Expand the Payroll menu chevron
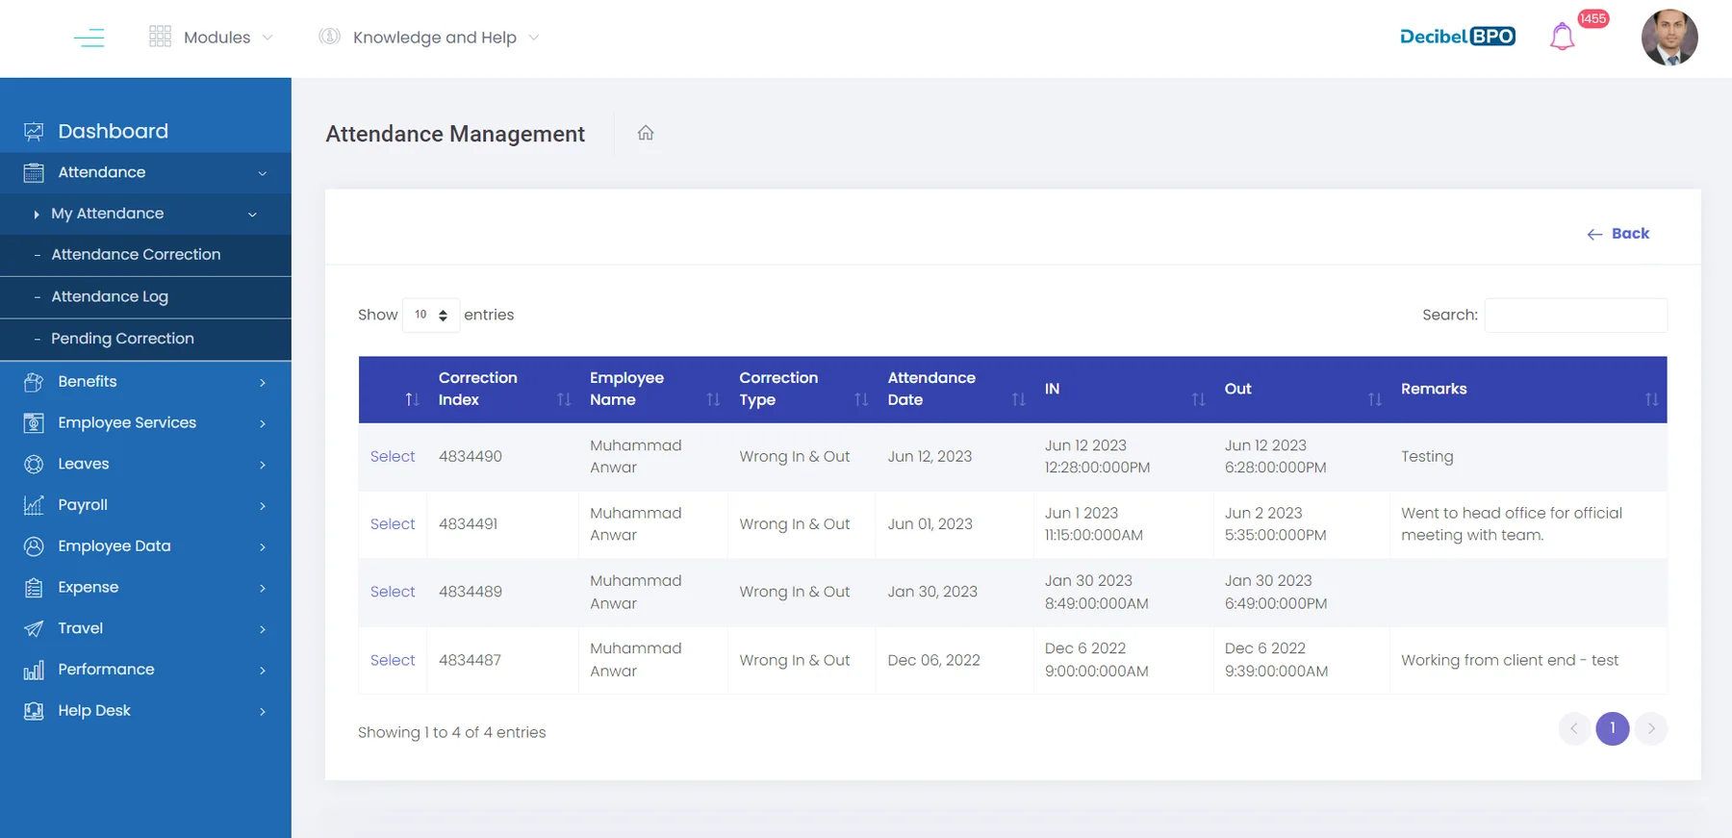Screen dimensions: 1732x838 click(x=263, y=505)
